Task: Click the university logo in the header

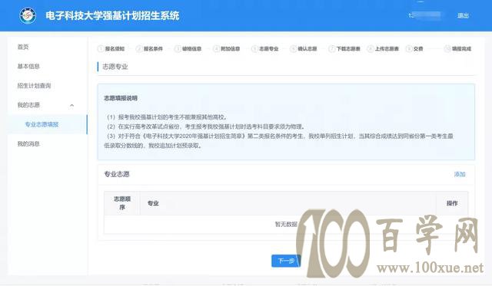Action: (x=28, y=15)
